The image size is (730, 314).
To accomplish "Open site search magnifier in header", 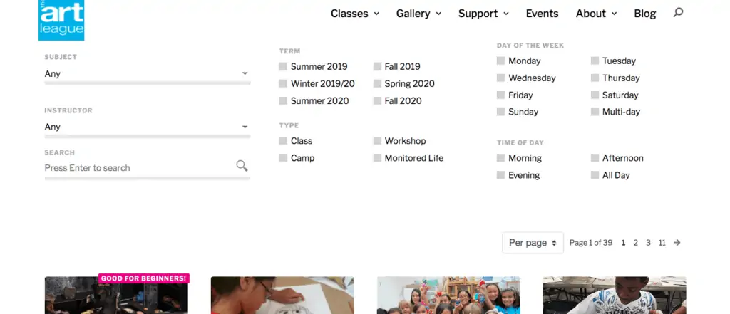I will [x=679, y=13].
